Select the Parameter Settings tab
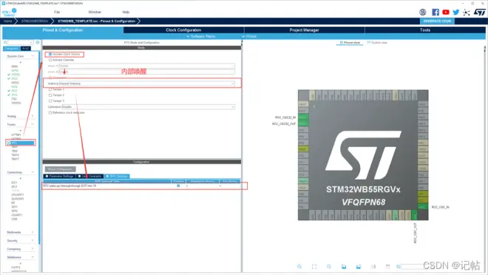488x275 pixels. pyautogui.click(x=59, y=176)
